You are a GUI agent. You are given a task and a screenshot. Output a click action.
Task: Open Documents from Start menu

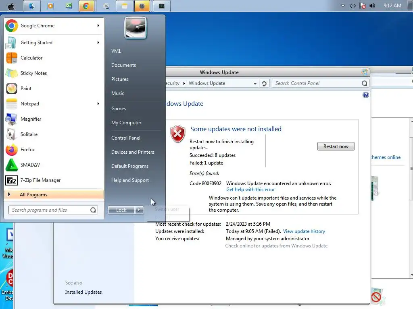pos(123,65)
